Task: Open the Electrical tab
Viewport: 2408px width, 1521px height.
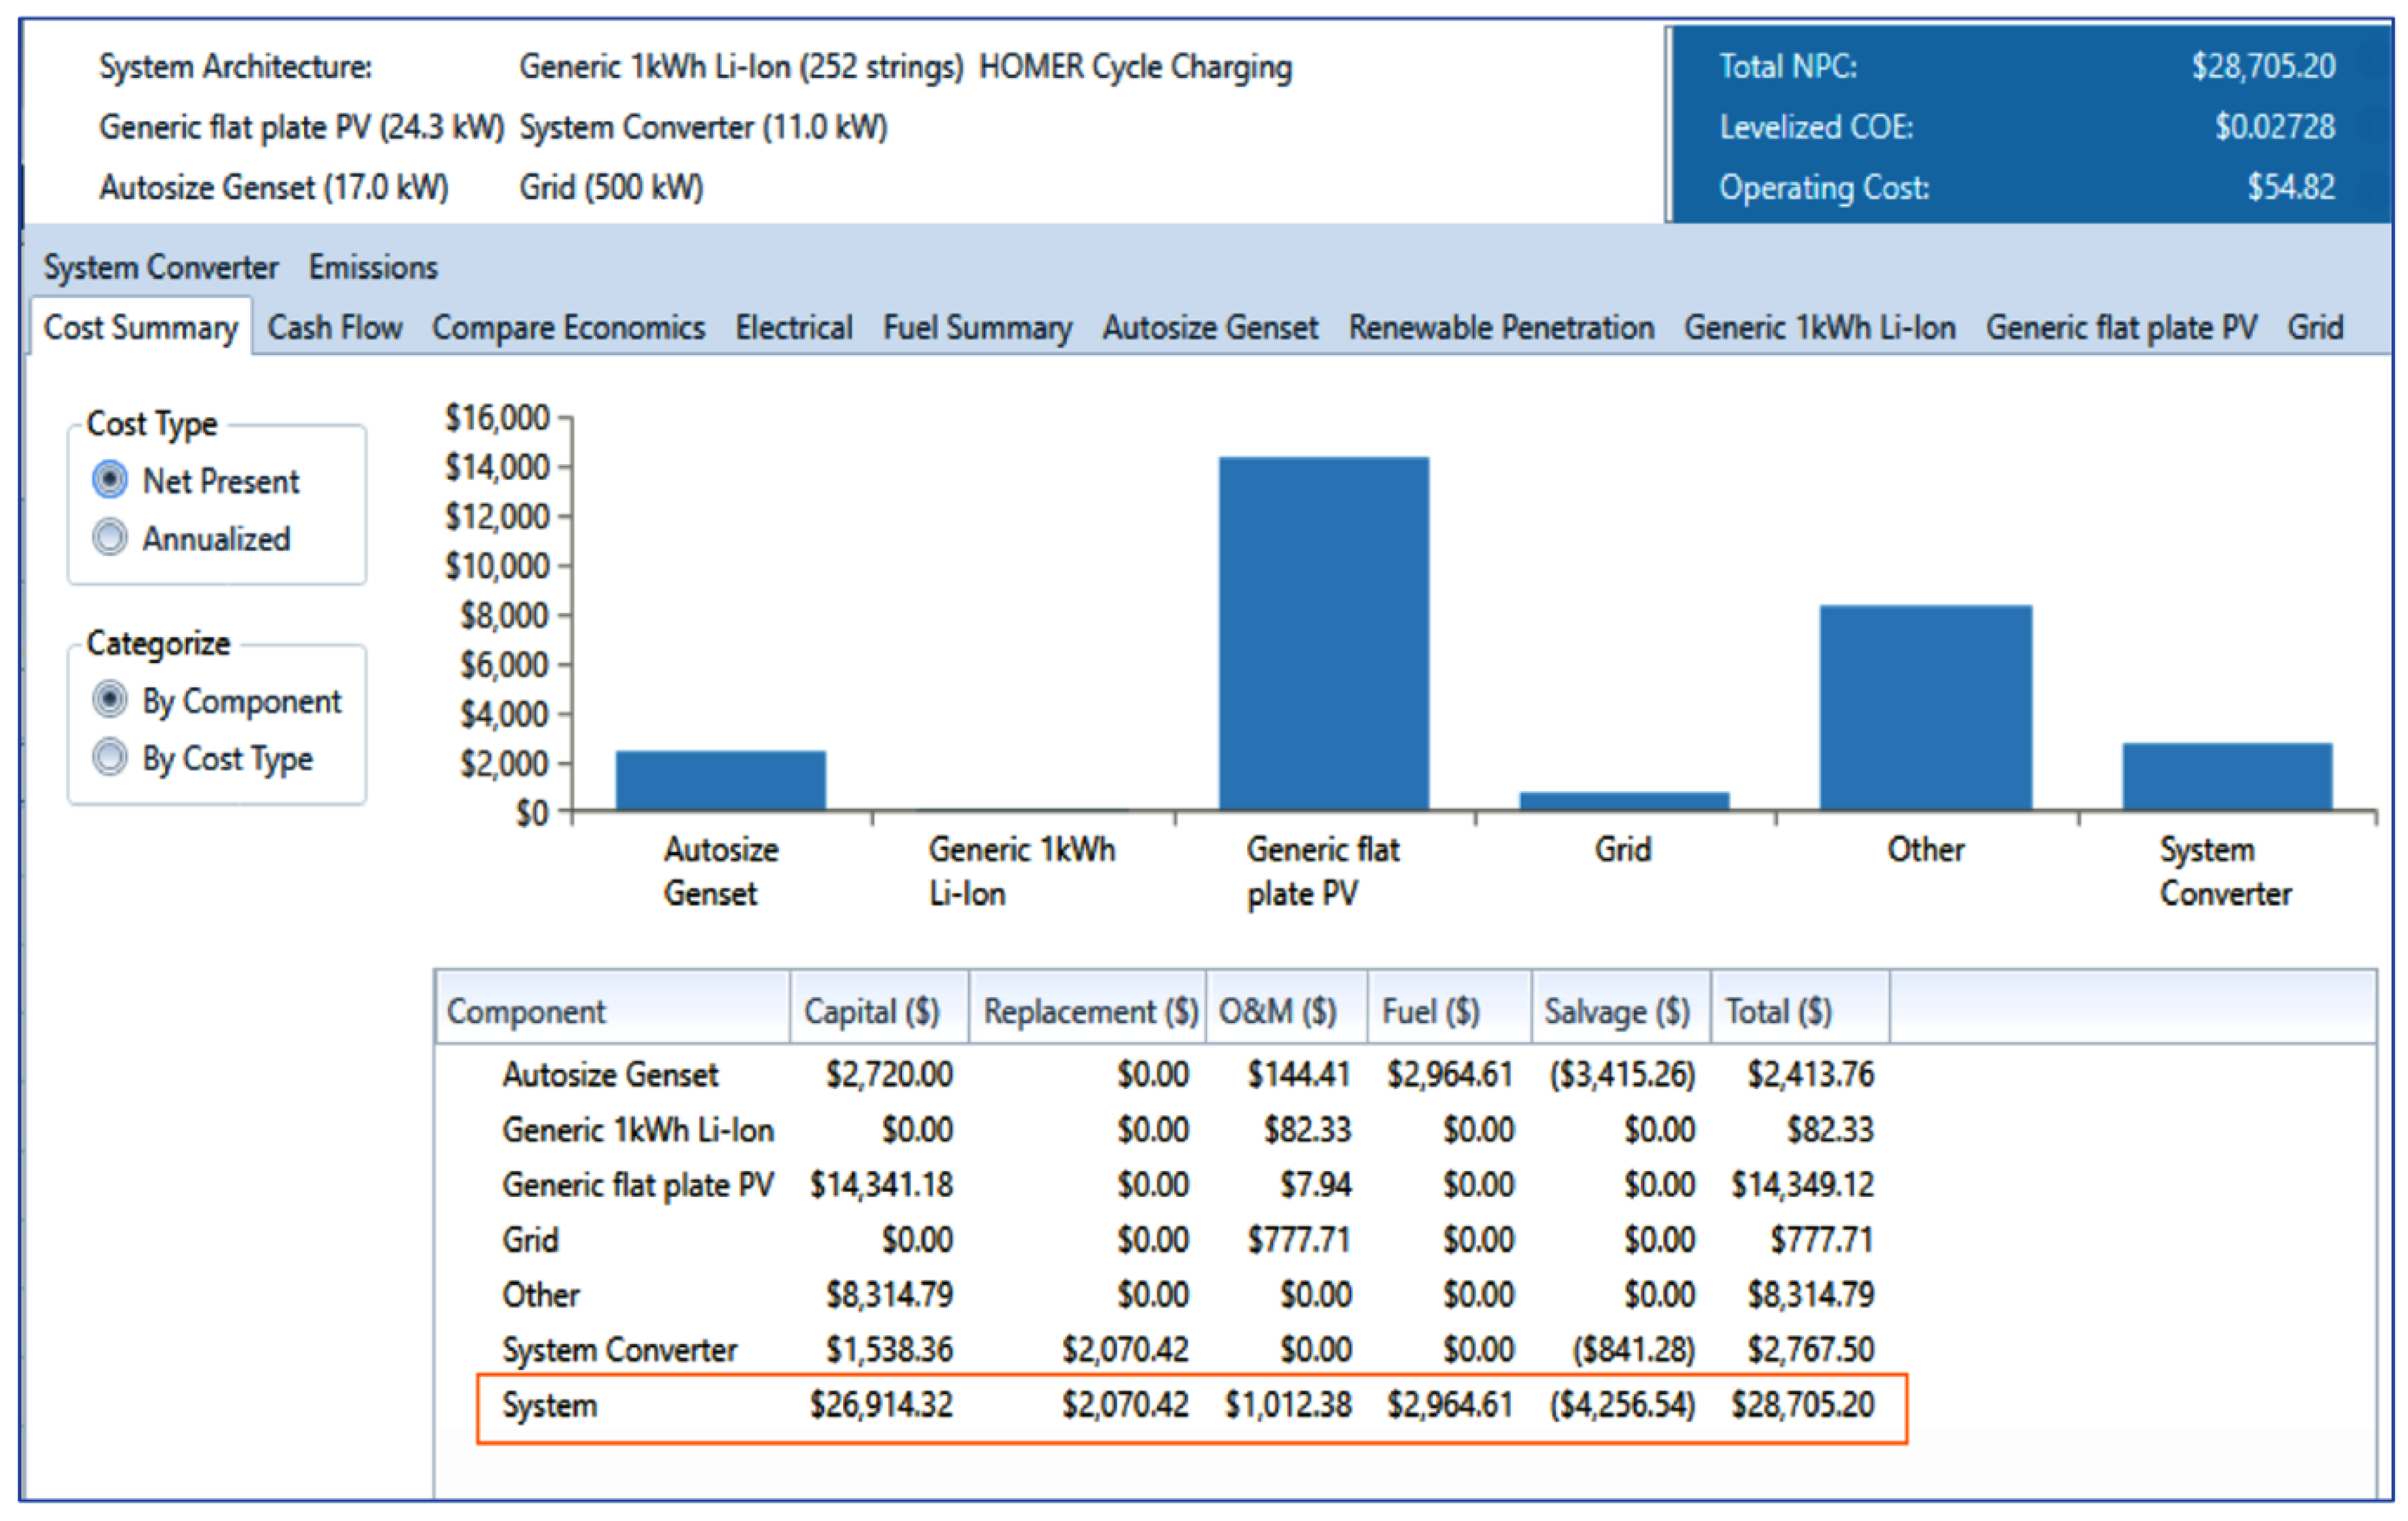Action: click(793, 328)
